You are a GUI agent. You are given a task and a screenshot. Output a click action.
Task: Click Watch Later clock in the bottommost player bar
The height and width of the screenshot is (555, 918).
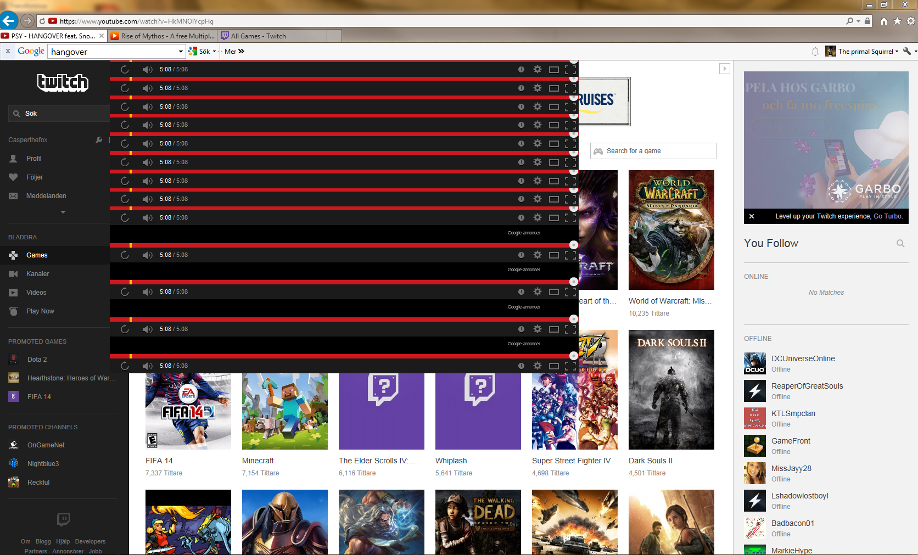[x=521, y=366]
